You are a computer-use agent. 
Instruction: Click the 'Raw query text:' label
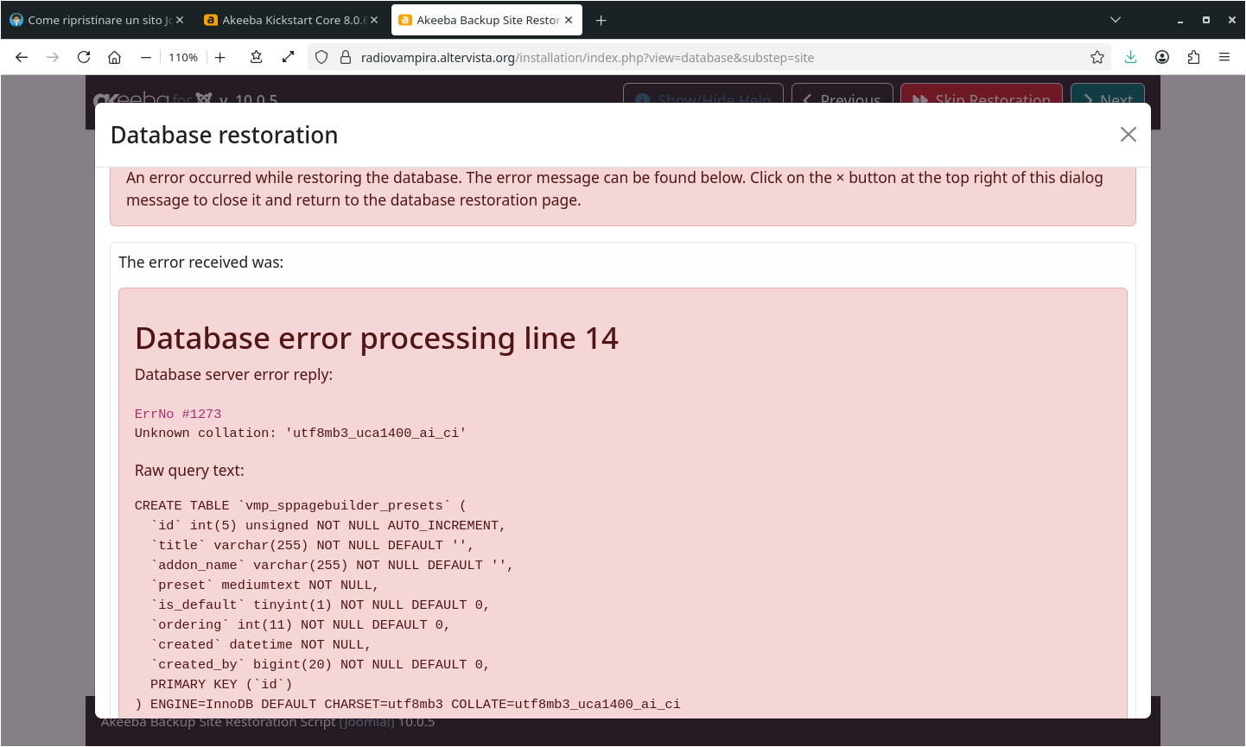189,471
